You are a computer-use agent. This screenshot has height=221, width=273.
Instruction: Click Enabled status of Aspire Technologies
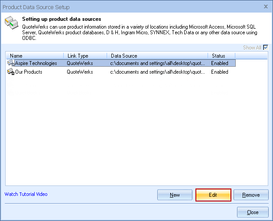[x=219, y=63]
